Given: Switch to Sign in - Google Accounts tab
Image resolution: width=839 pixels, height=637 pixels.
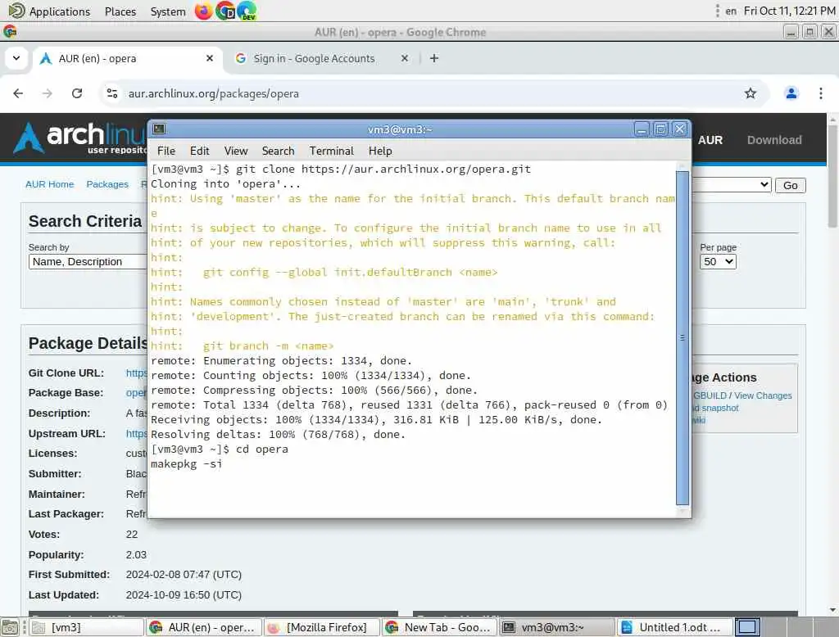Looking at the screenshot, I should point(314,58).
